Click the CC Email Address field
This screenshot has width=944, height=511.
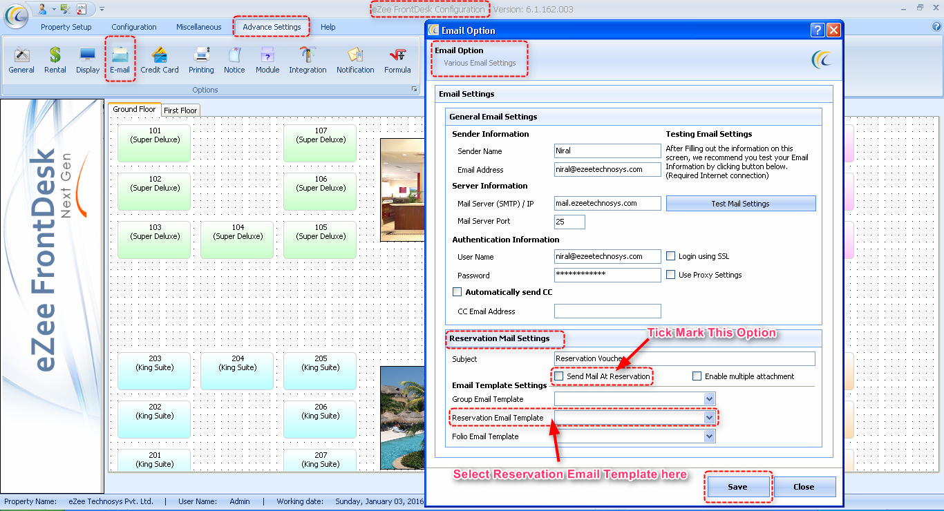click(608, 311)
